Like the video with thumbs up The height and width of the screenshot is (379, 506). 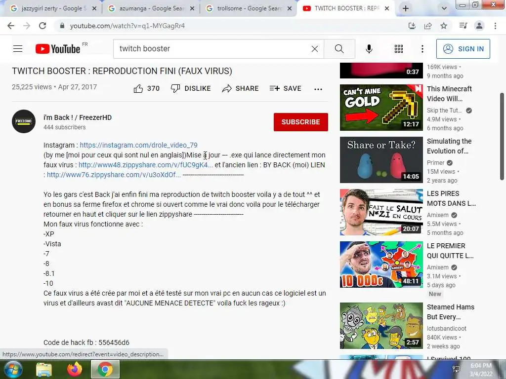tap(146, 88)
